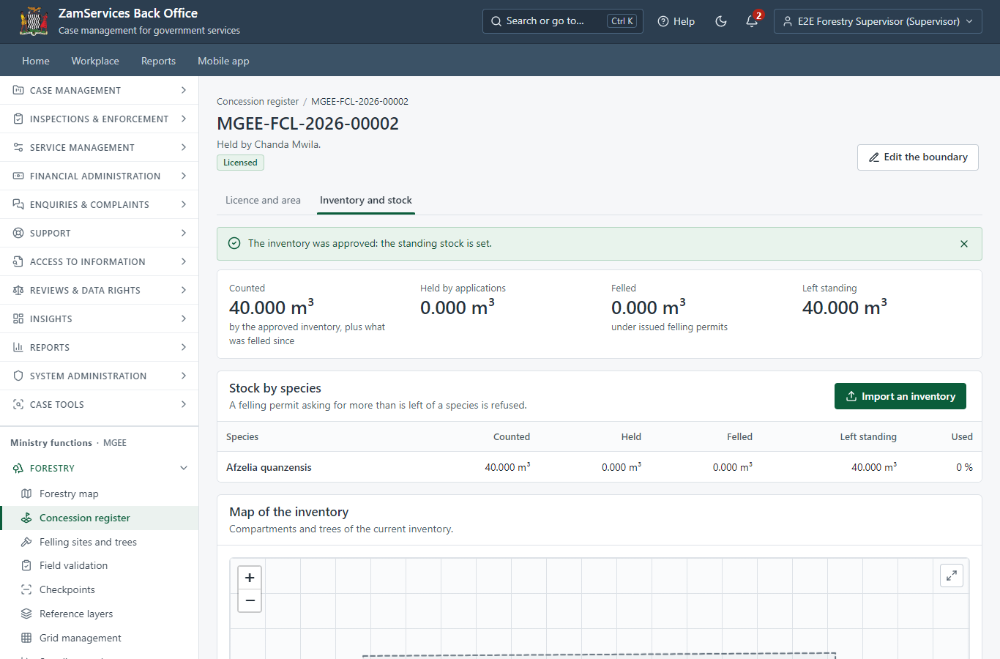Open notifications bell with 2 alerts
Image resolution: width=1000 pixels, height=659 pixels.
pyautogui.click(x=752, y=21)
